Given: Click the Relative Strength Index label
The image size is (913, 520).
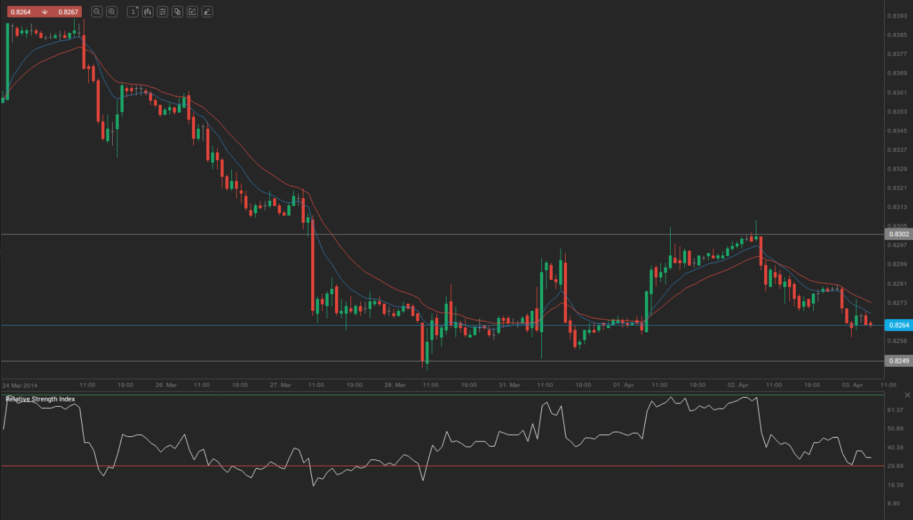Looking at the screenshot, I should tap(40, 399).
